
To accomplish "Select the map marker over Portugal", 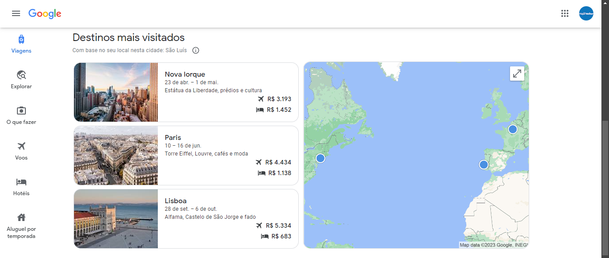I will (x=484, y=164).
